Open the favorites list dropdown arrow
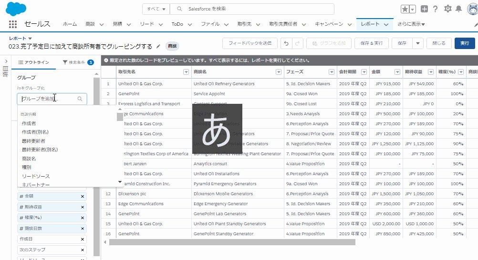 [413, 9]
